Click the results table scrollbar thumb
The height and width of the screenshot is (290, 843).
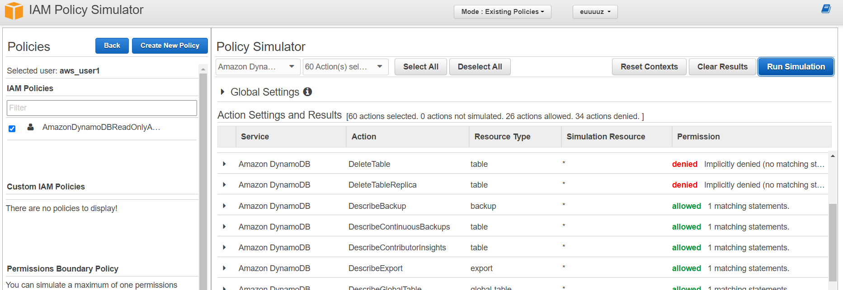[832, 242]
